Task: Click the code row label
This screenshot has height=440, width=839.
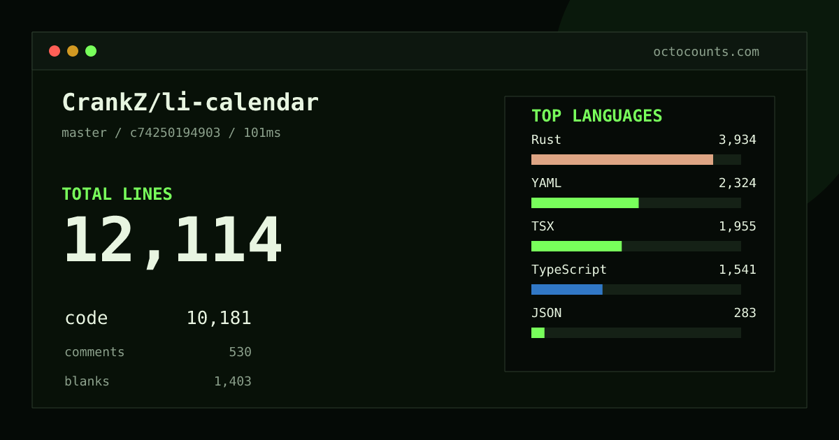Action: click(x=86, y=318)
